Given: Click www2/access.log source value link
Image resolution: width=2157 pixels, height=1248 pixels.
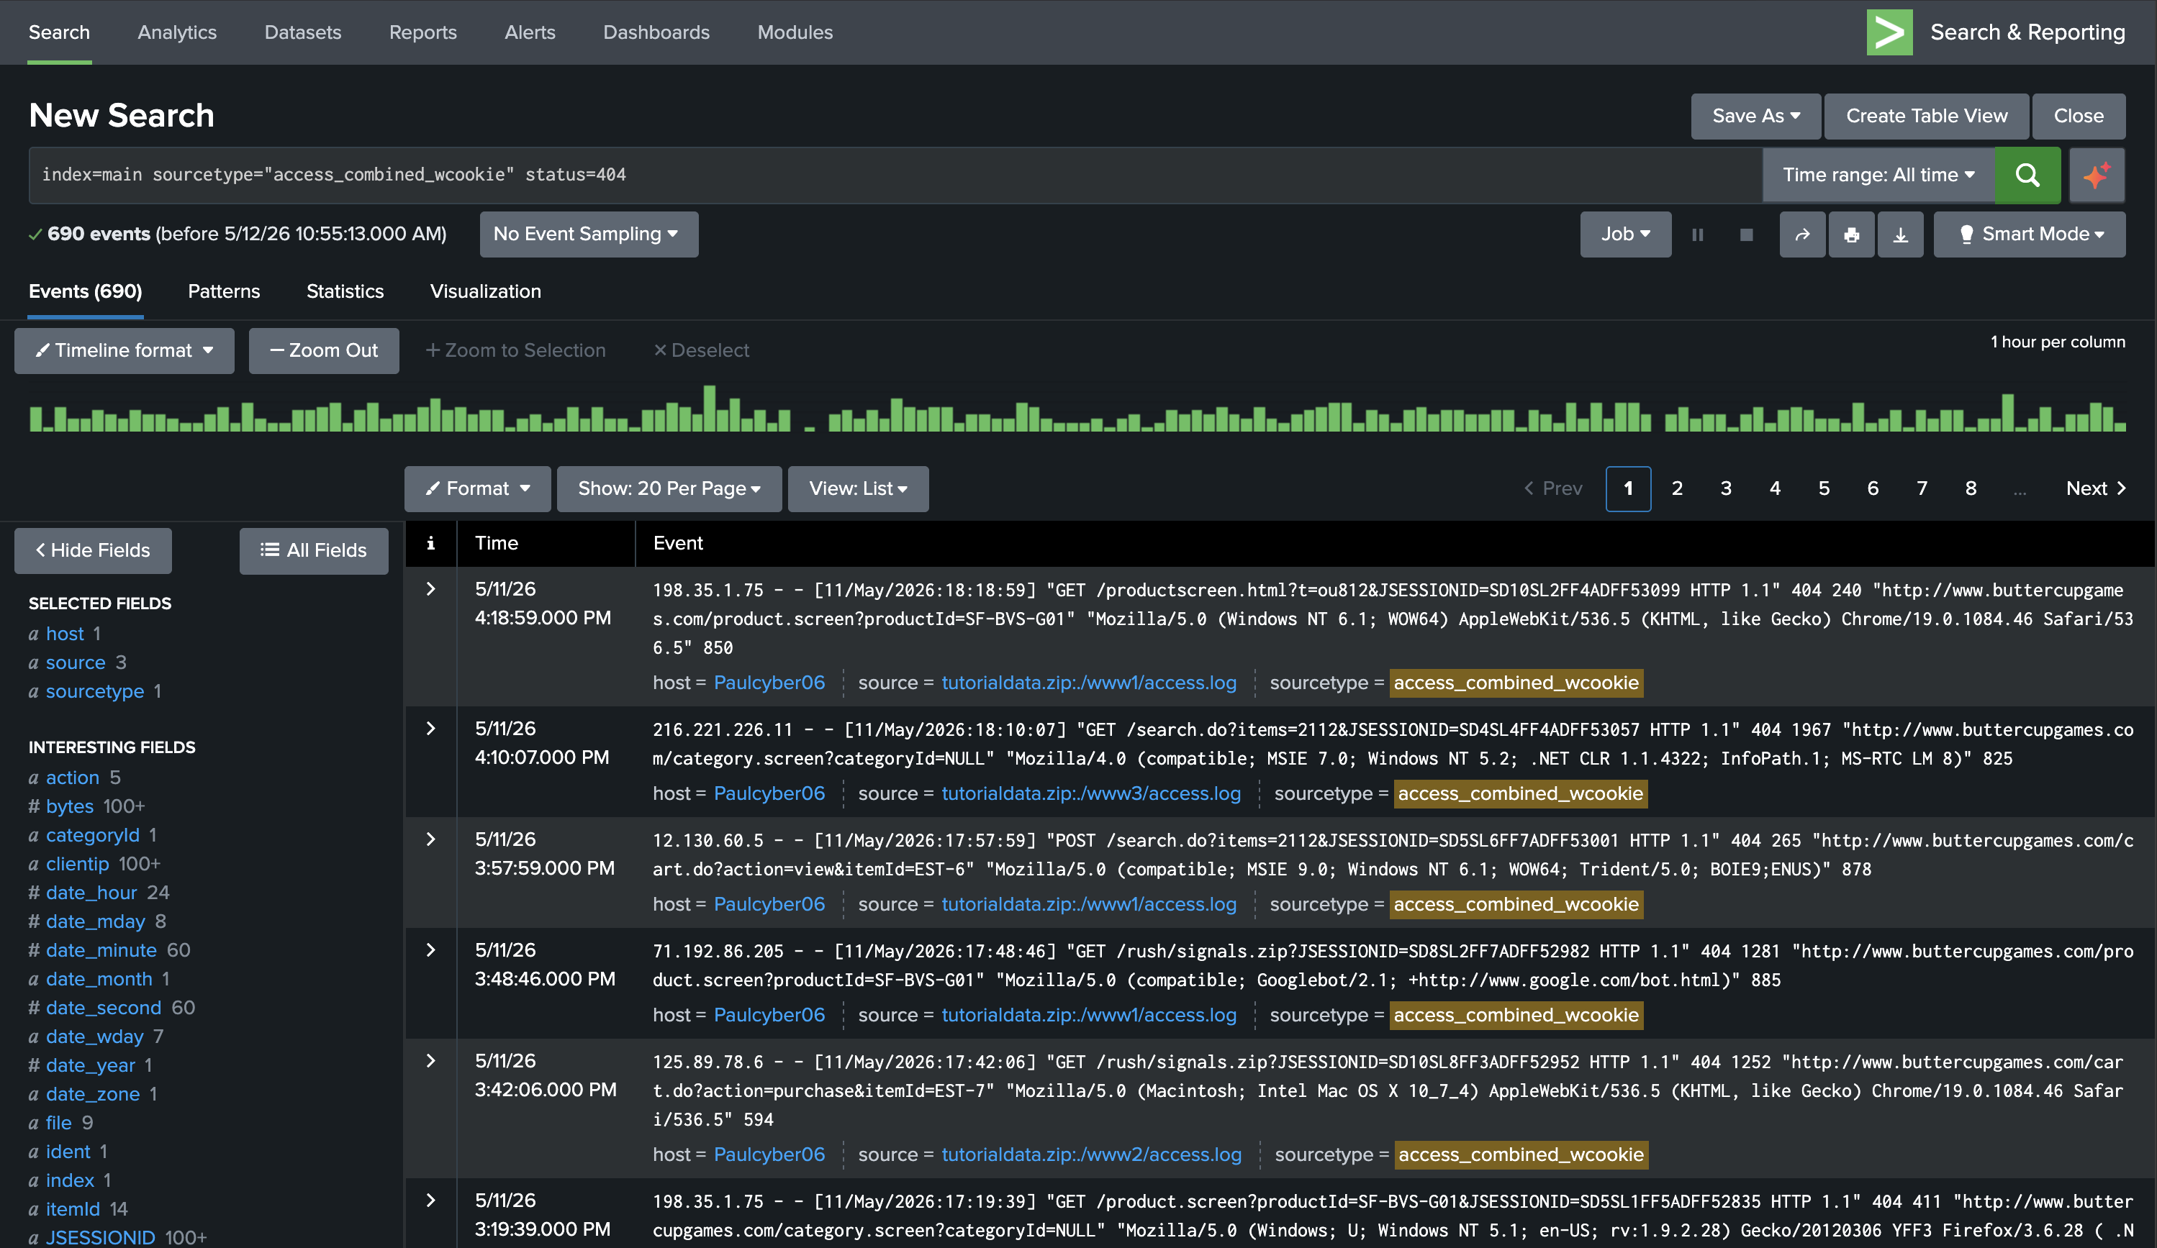Looking at the screenshot, I should click(1091, 1154).
